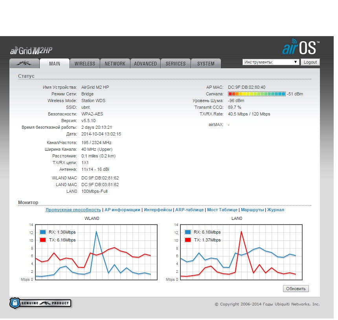Open the NETWORK tab
The image size is (338, 320).
click(115, 64)
